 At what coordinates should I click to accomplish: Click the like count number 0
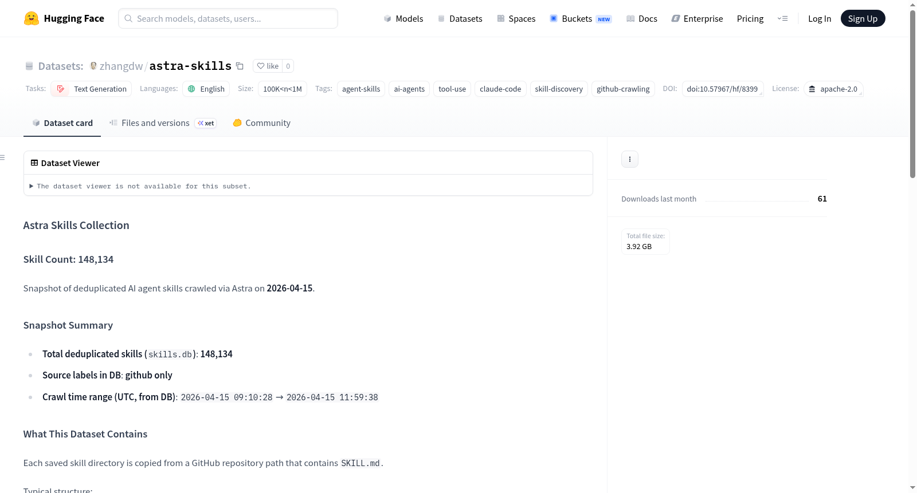pyautogui.click(x=288, y=66)
